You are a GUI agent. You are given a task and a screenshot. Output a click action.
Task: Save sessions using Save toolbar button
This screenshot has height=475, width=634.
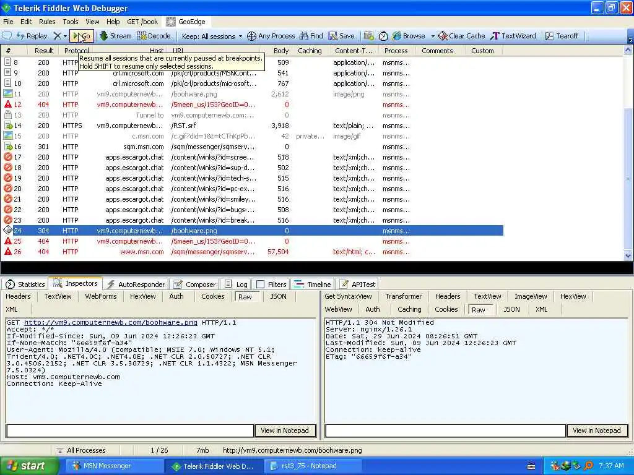[342, 36]
